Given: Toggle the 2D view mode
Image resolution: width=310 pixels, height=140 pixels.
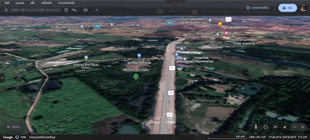Looking at the screenshot, I should [x=275, y=127].
